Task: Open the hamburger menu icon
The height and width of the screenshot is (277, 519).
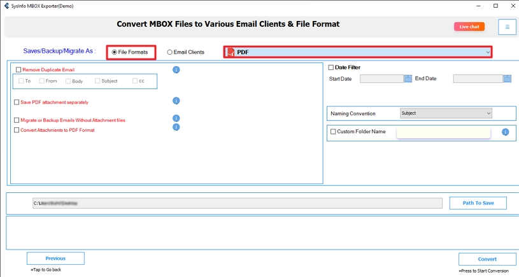Action: (507, 27)
